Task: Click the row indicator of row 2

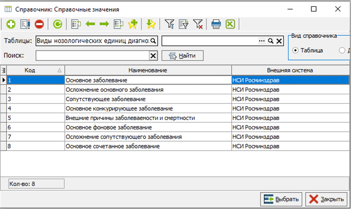Action: tap(3, 89)
